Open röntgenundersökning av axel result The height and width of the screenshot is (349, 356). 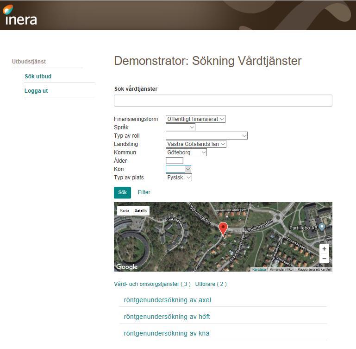167,300
